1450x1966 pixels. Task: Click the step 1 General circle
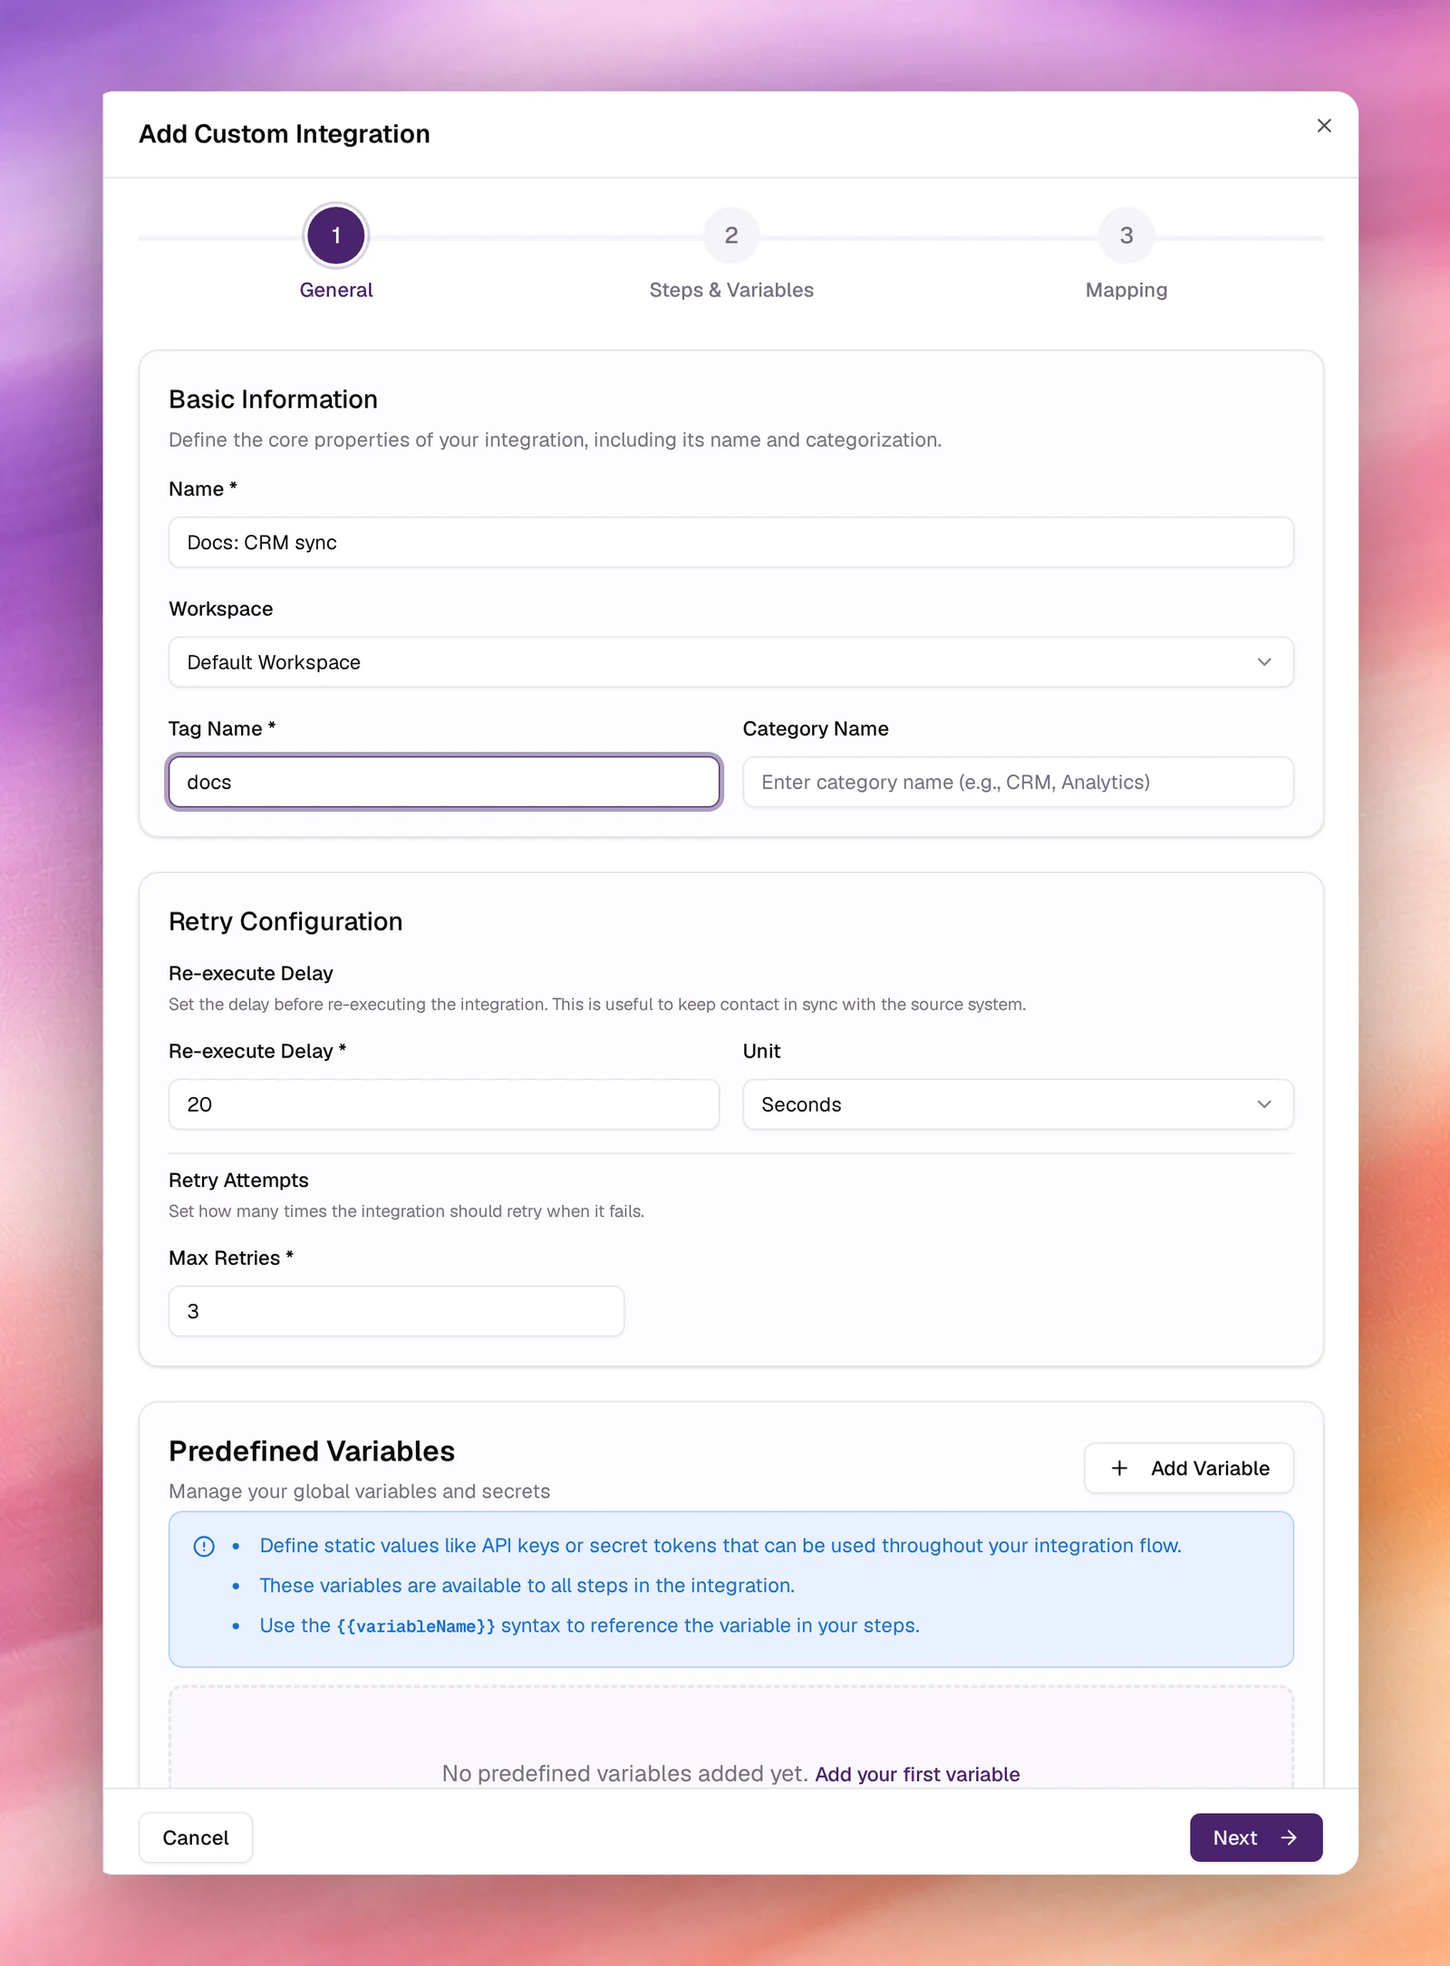[x=336, y=236]
